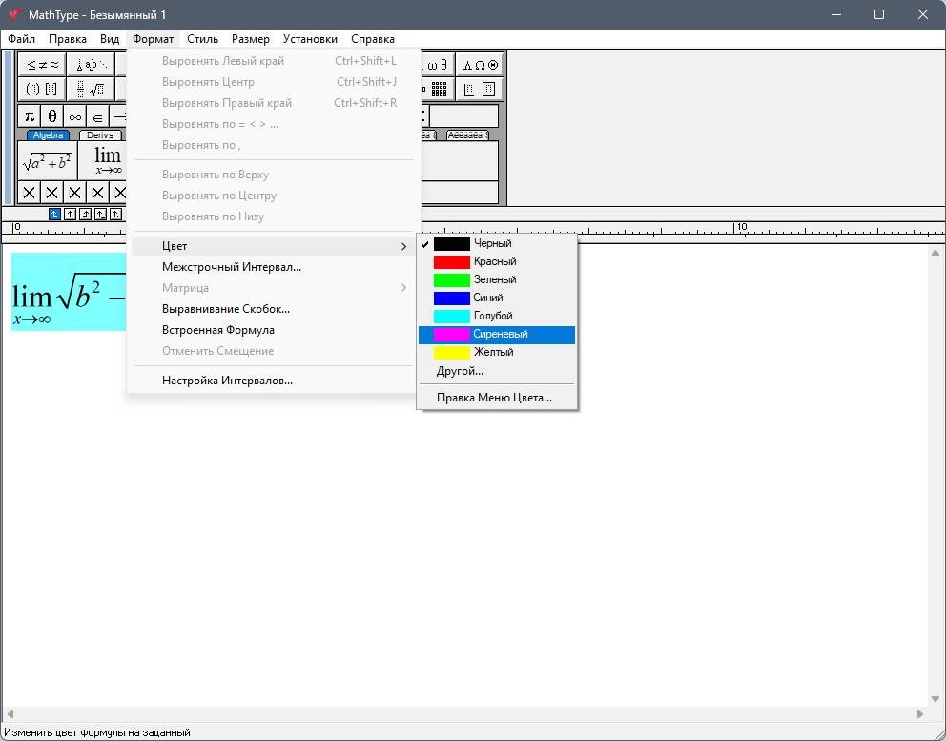This screenshot has width=946, height=741.
Task: Choose Межстрочный Интервал... from Формат menu
Action: point(273,267)
